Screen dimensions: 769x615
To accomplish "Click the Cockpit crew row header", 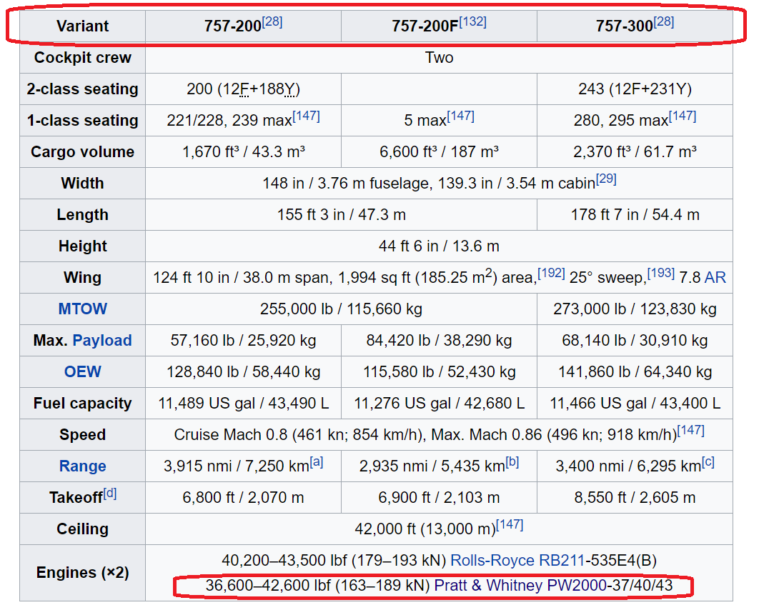I will click(82, 57).
